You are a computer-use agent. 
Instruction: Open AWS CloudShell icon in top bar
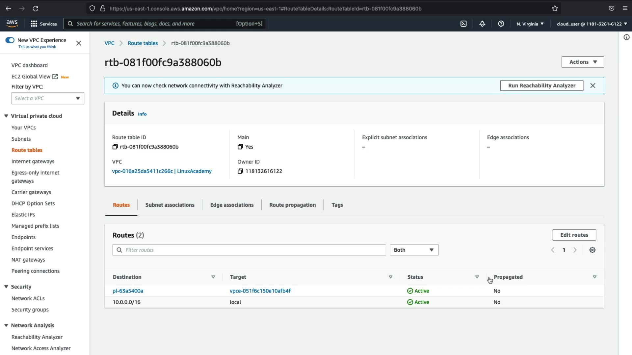click(463, 24)
